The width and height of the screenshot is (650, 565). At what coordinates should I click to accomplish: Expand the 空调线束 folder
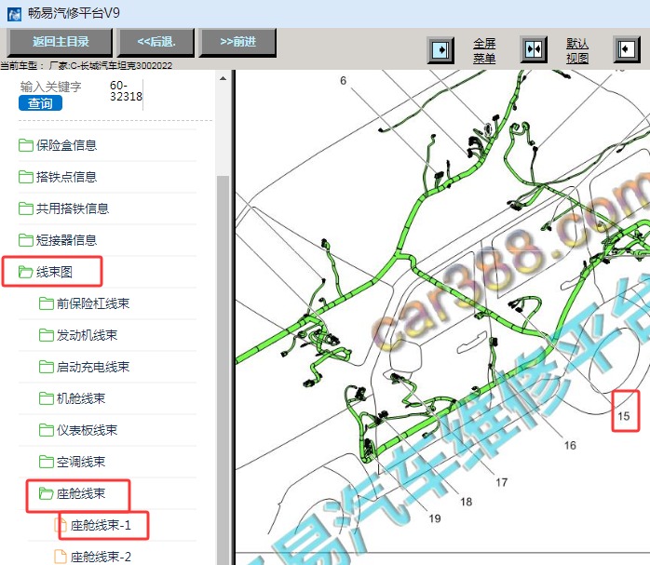pyautogui.click(x=81, y=462)
